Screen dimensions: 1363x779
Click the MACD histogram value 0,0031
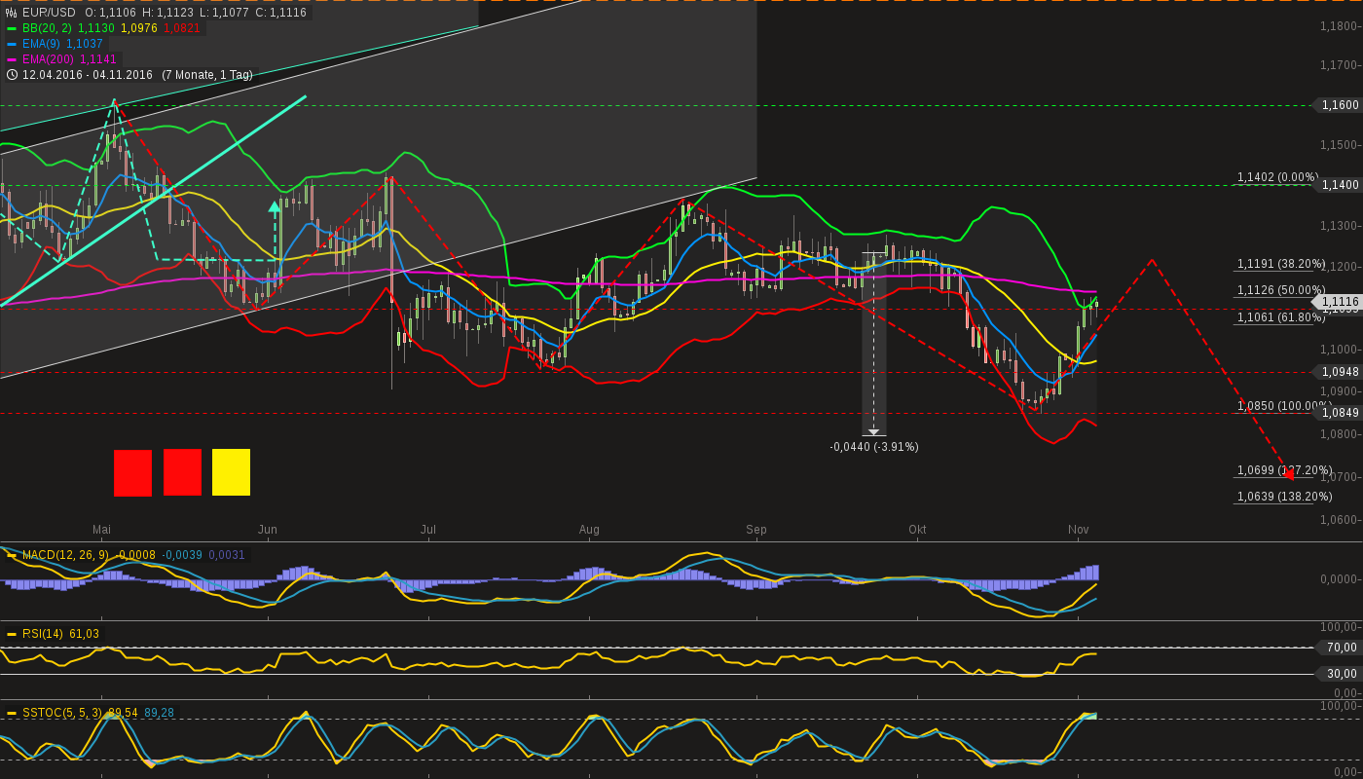point(228,555)
